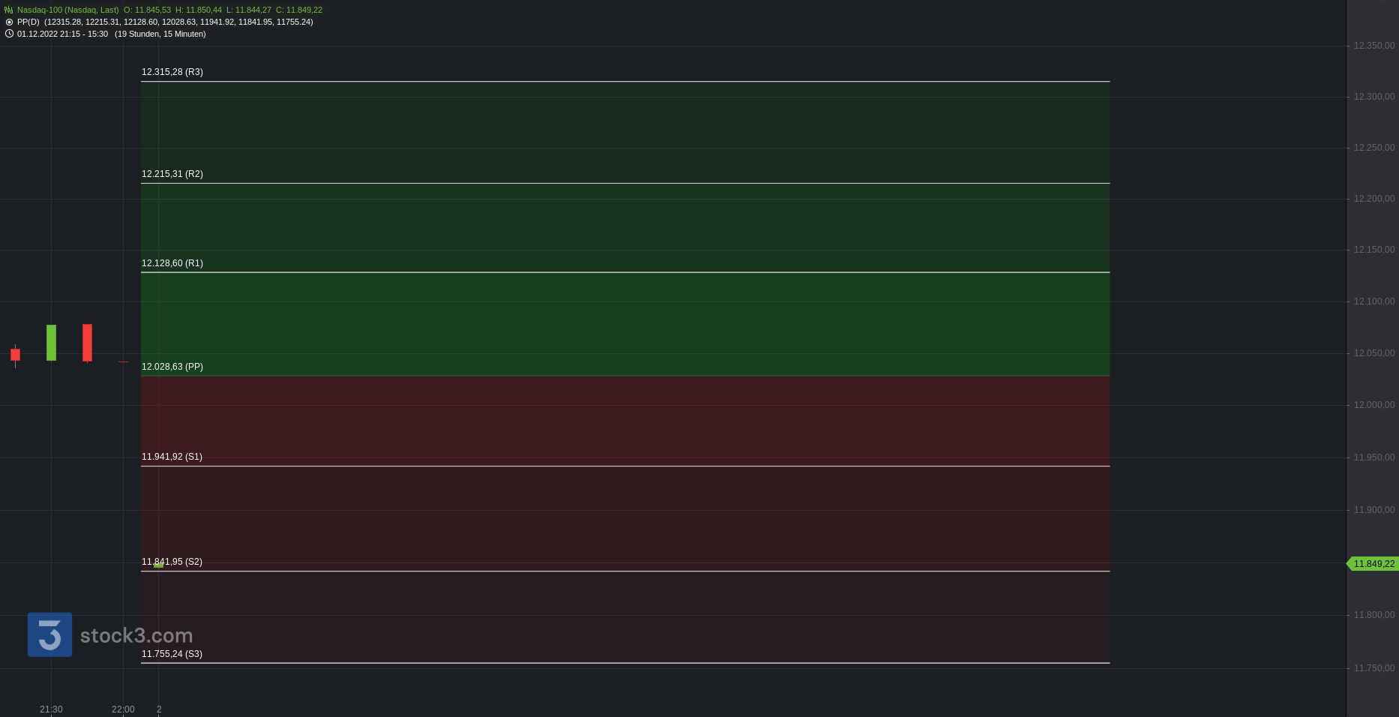Click the stock3 logo icon

point(50,634)
